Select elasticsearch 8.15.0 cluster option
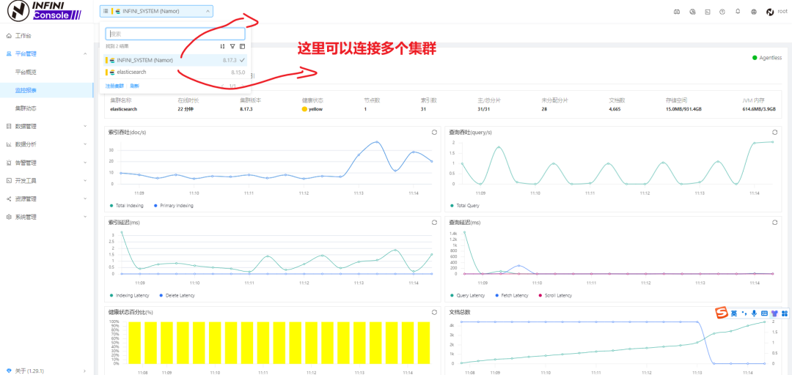The image size is (792, 375). pos(175,73)
